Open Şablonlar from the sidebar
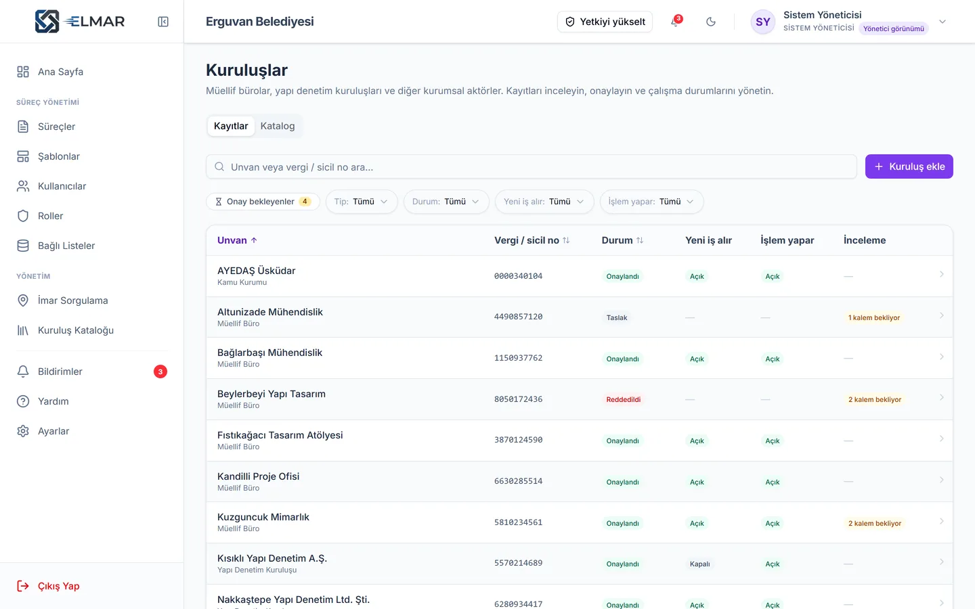The height and width of the screenshot is (609, 975). point(91,156)
